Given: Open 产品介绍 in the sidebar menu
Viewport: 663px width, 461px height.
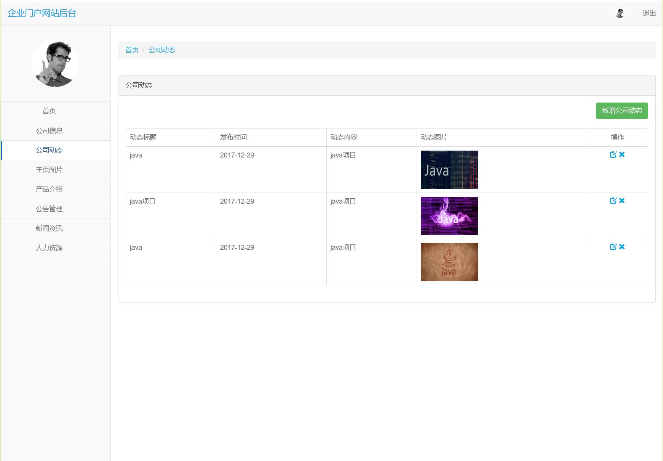Looking at the screenshot, I should (x=56, y=189).
